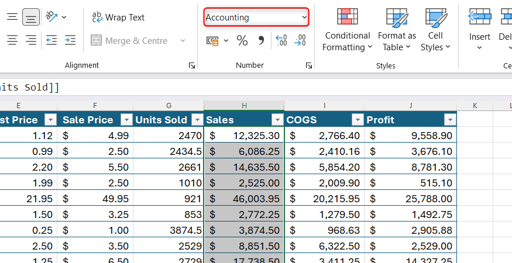Select column H header
Image resolution: width=512 pixels, height=263 pixels.
(244, 105)
